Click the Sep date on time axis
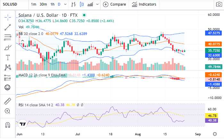This screenshot has height=139, width=224. tap(198, 134)
